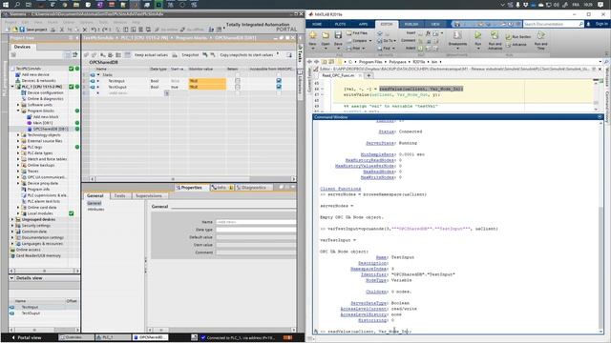Collapse Program blocks tree node

pos(18,111)
